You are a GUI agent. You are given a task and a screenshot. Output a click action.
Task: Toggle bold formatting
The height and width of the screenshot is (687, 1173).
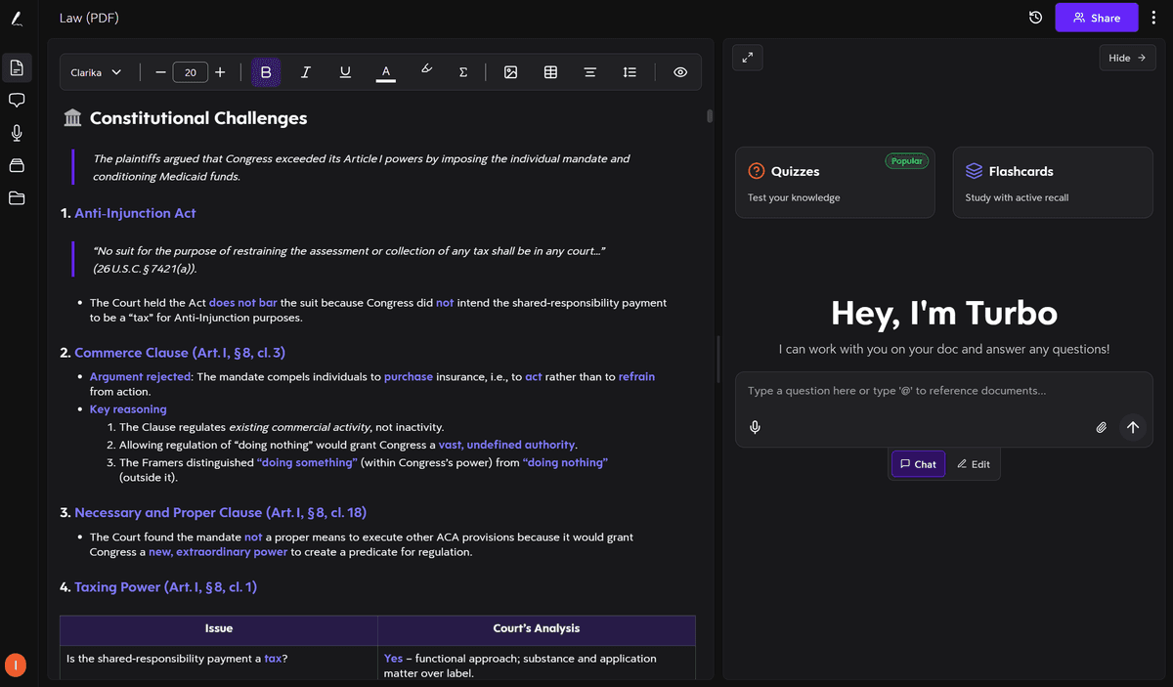(266, 72)
